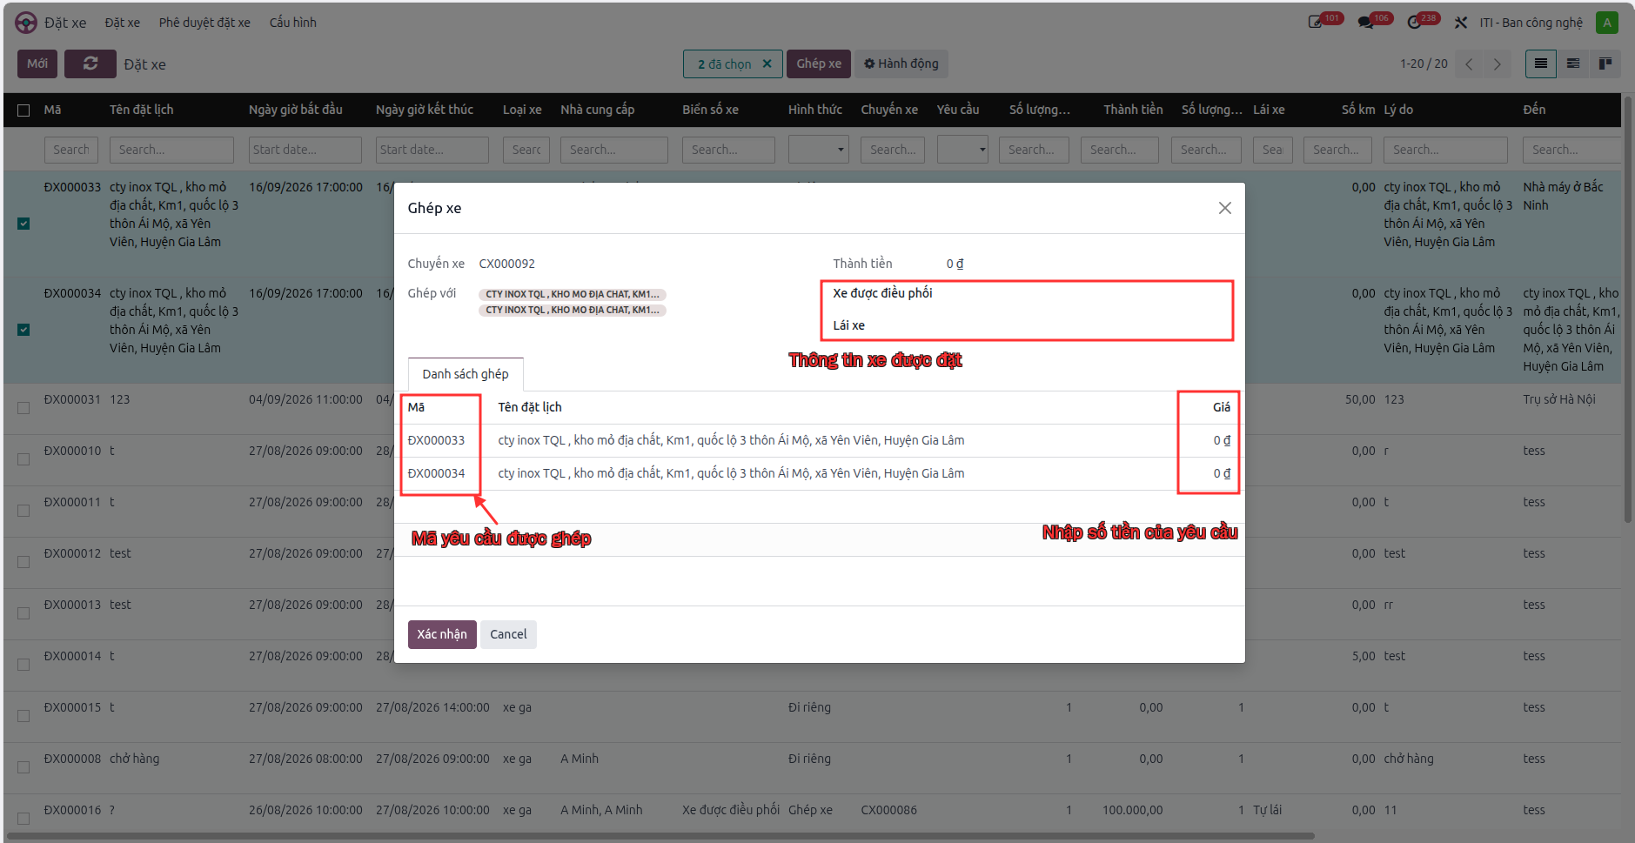Check the row ĐX000031 checkbox
The height and width of the screenshot is (843, 1635).
(x=23, y=408)
